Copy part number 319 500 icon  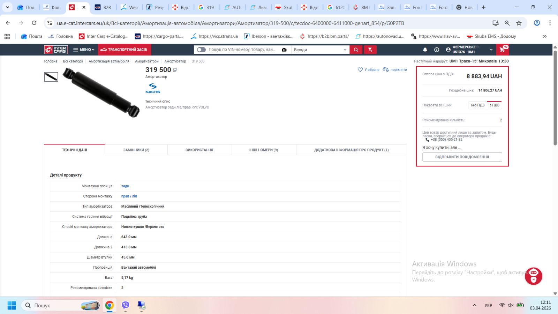click(175, 70)
